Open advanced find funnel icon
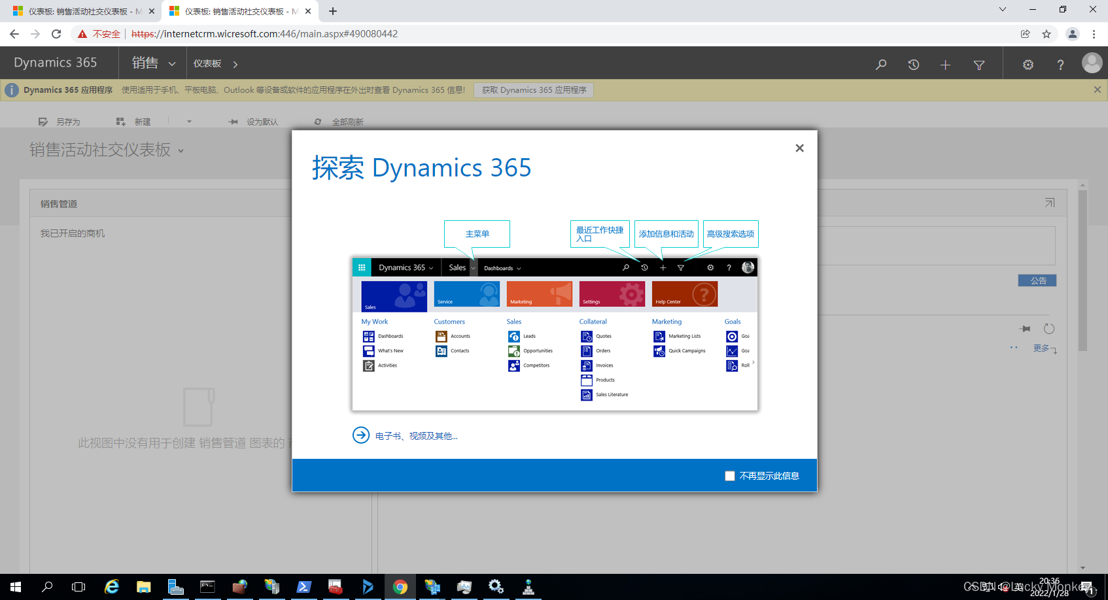The height and width of the screenshot is (600, 1108). [x=979, y=64]
